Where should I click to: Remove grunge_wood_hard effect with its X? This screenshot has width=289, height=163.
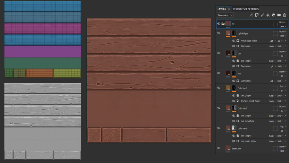click(x=285, y=101)
